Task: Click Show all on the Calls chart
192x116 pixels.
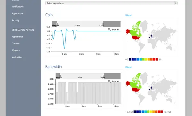Action: [x=115, y=30]
